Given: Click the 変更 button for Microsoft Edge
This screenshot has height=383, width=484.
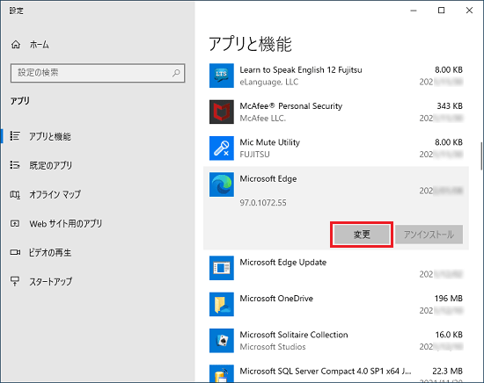Looking at the screenshot, I should (362, 235).
